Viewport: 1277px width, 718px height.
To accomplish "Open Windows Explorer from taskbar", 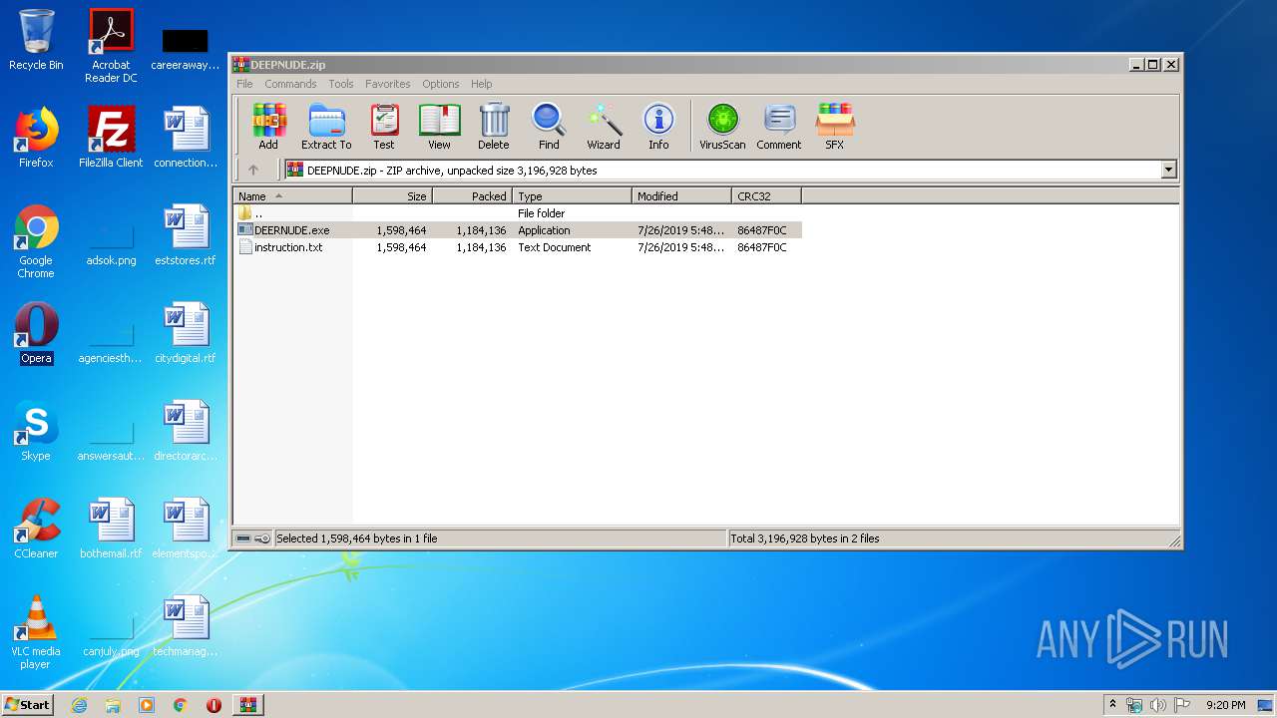I will click(113, 705).
